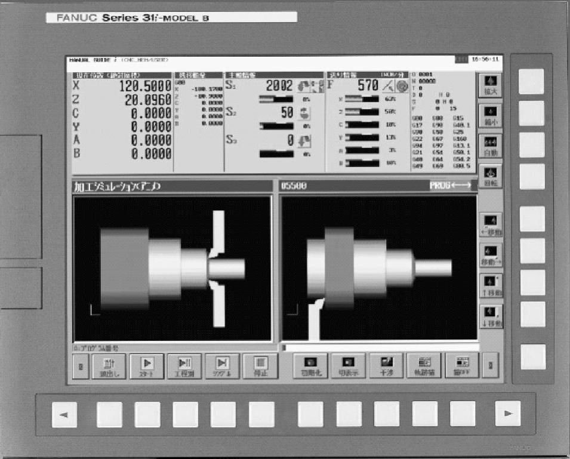570x459 pixels.
Task: Click the 停止 stop soft key
Action: tap(260, 366)
